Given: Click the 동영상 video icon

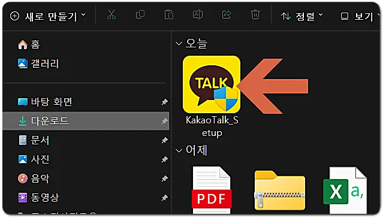Looking at the screenshot, I should point(23,198).
